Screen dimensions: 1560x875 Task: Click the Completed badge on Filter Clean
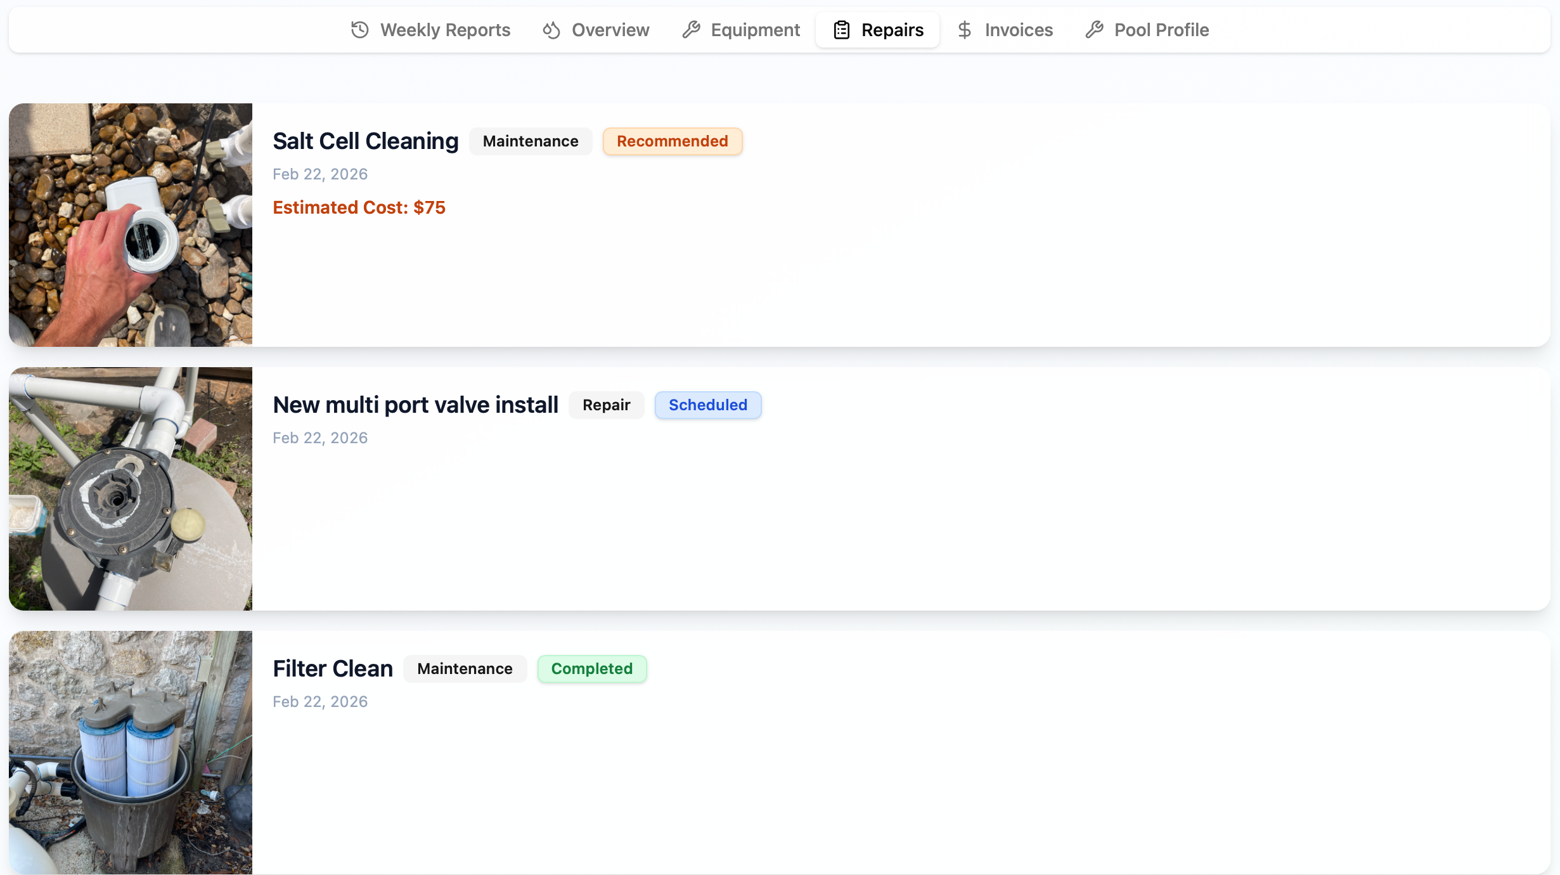[591, 668]
